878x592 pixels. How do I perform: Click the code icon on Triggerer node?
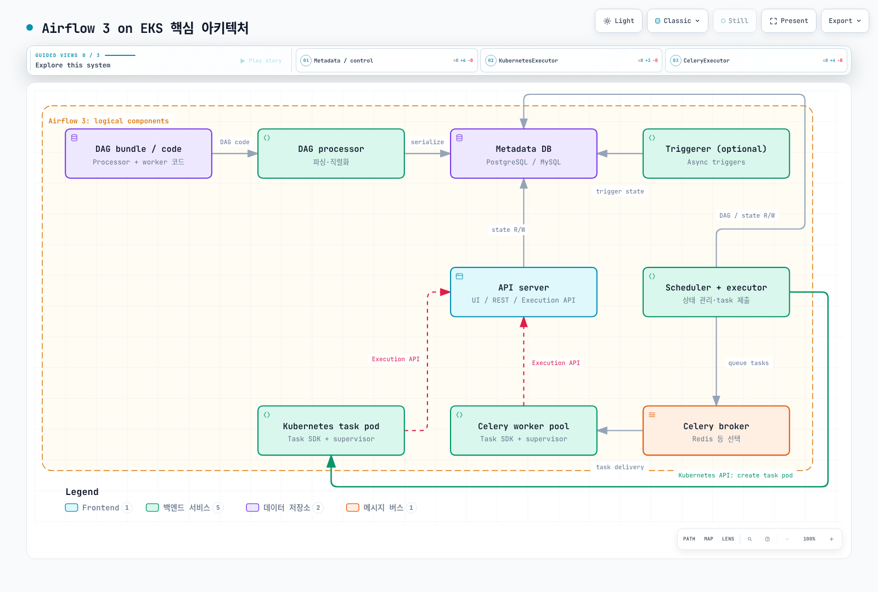652,138
